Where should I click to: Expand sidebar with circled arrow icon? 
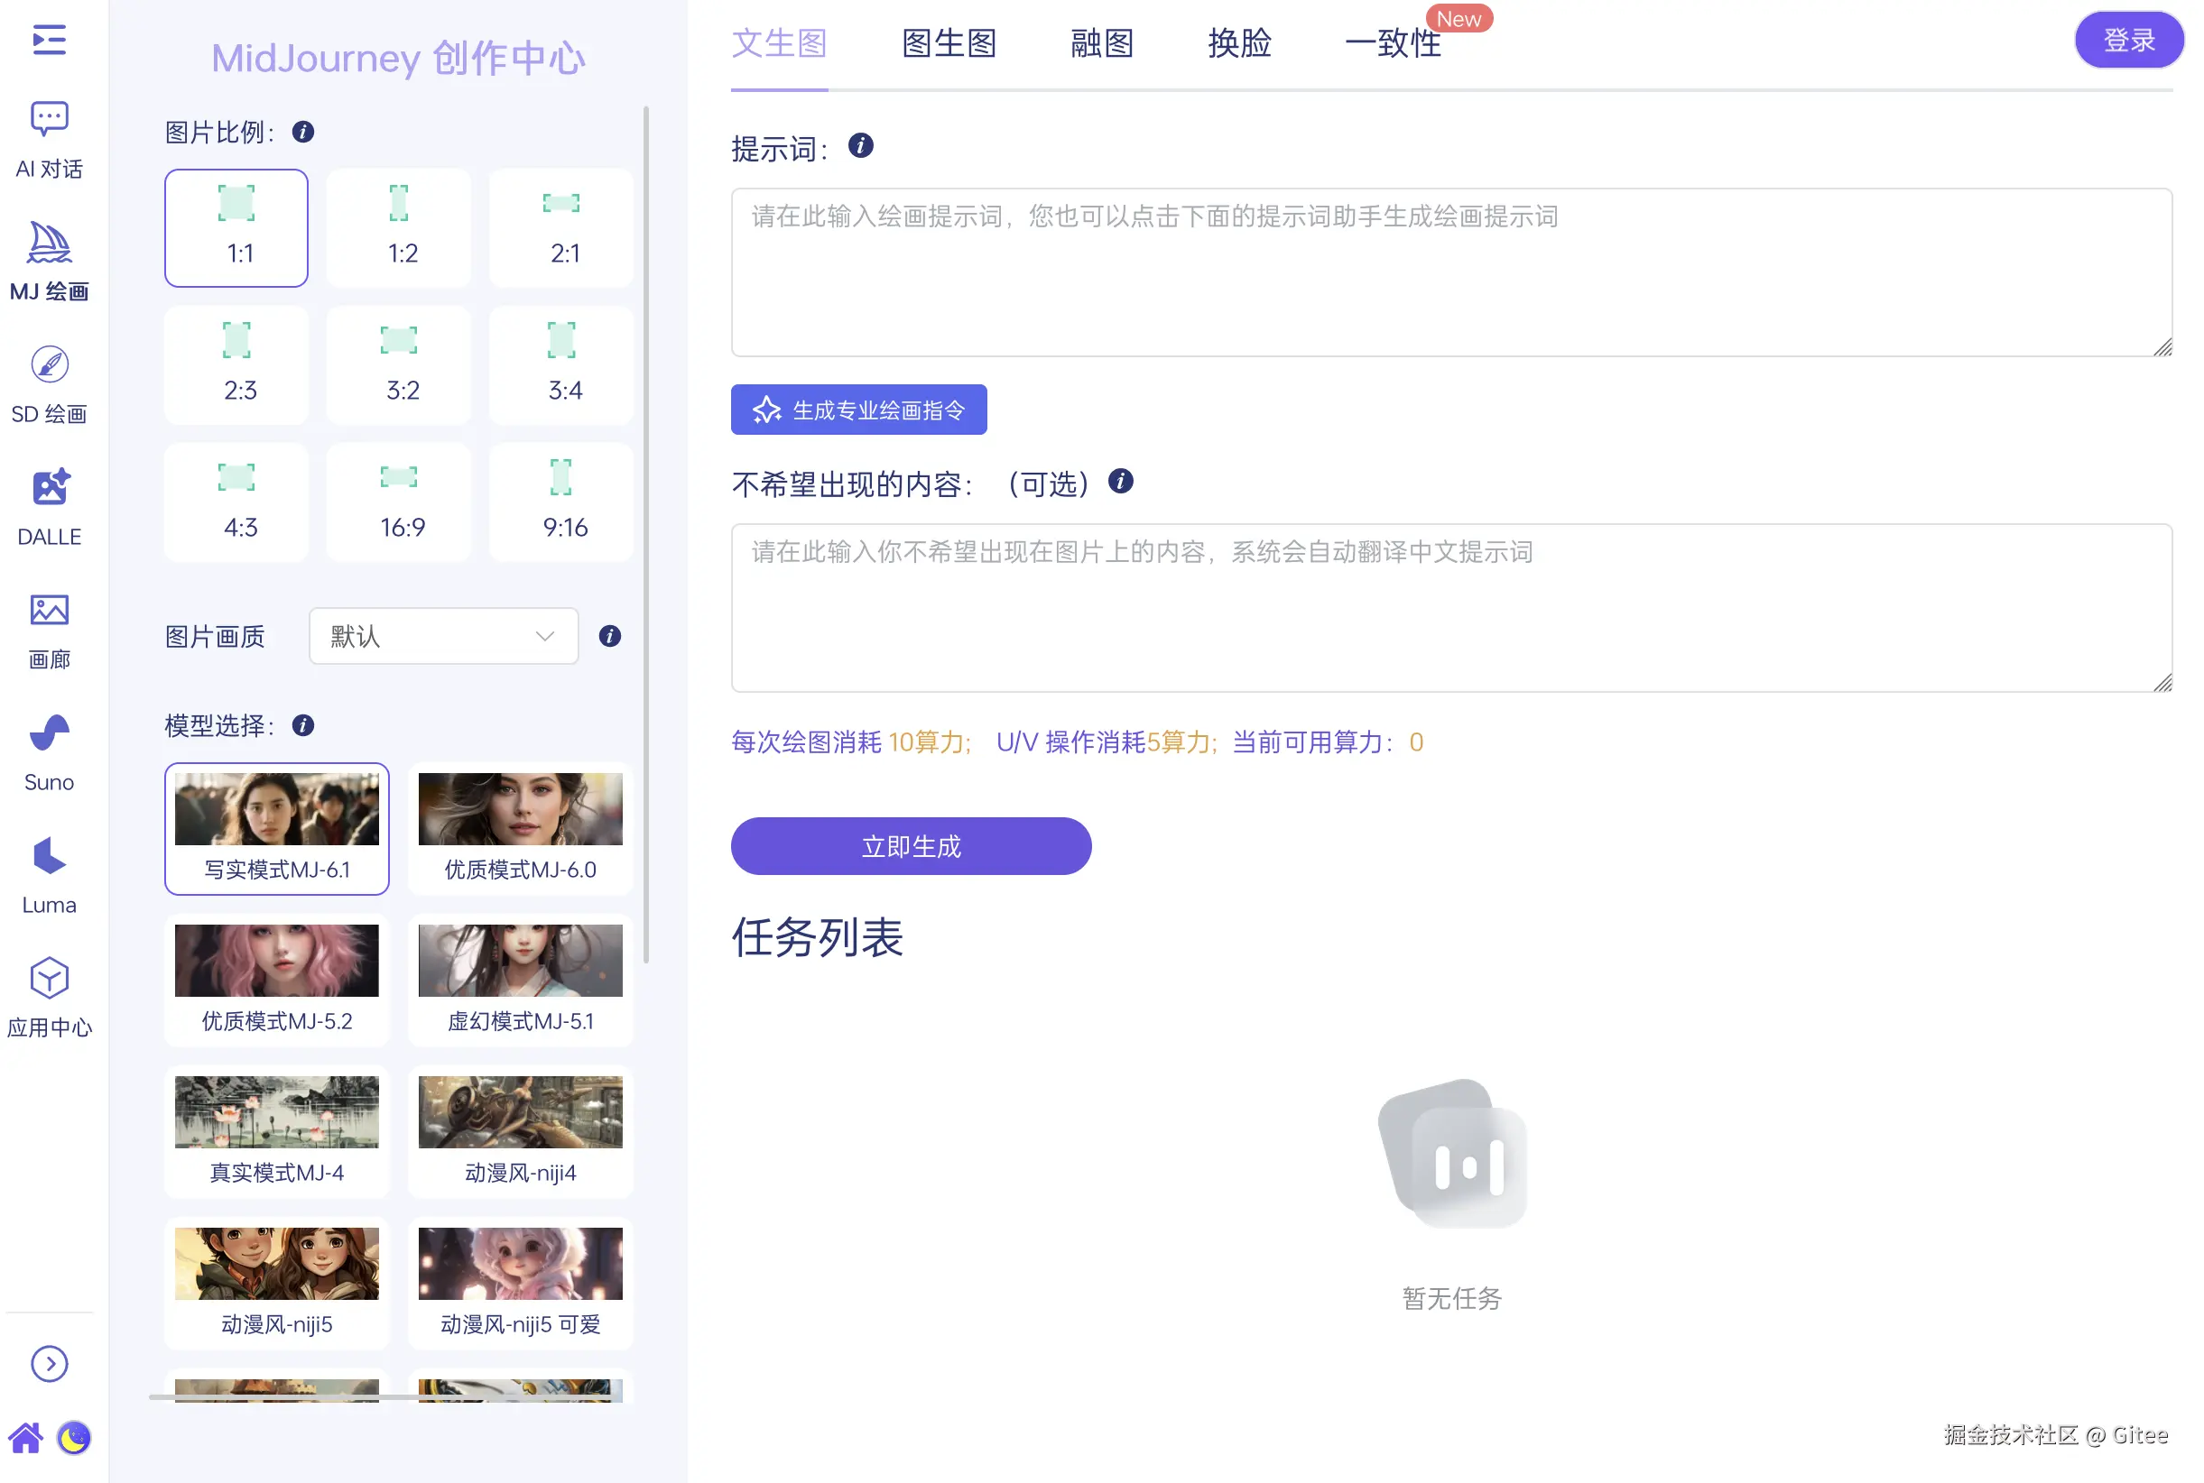click(48, 1364)
